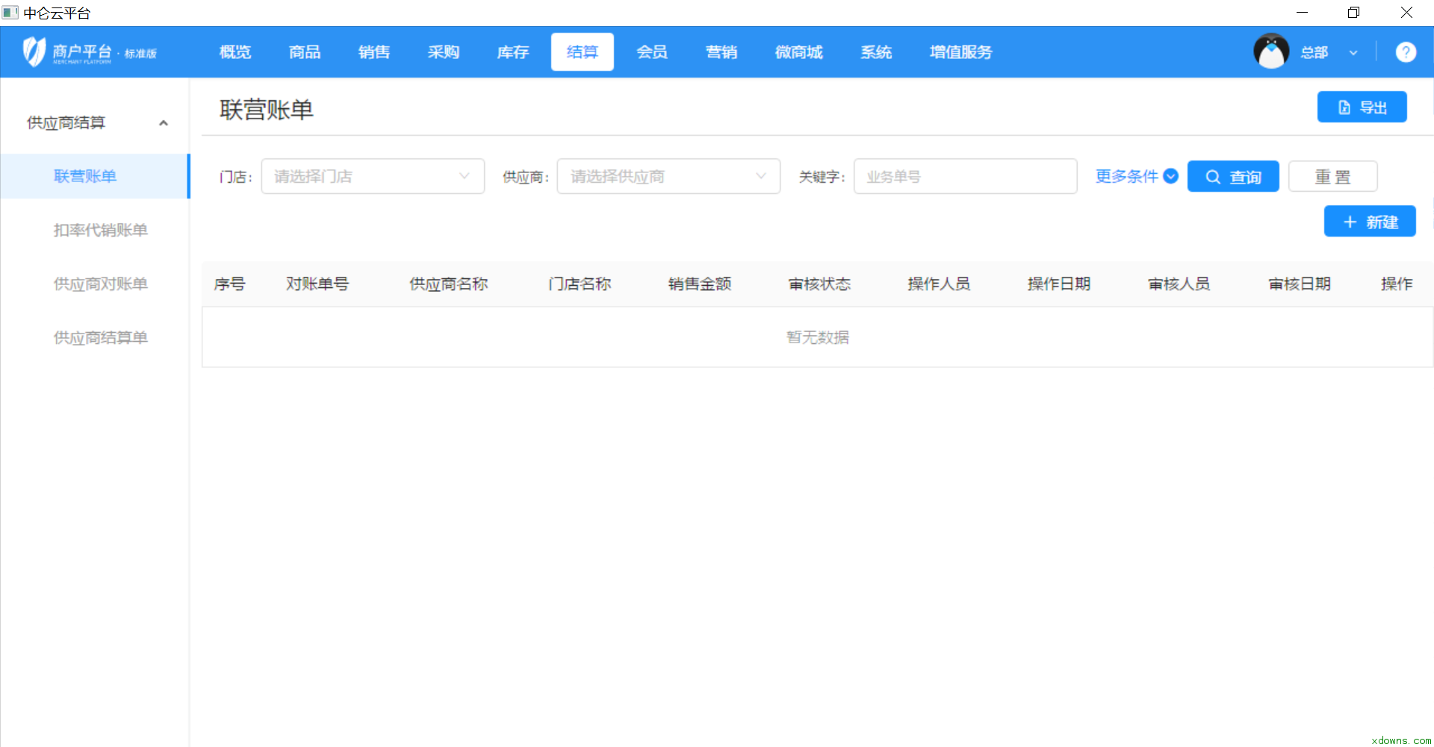The width and height of the screenshot is (1434, 747).
Task: Select 联营账单 in the sidebar
Action: point(94,176)
